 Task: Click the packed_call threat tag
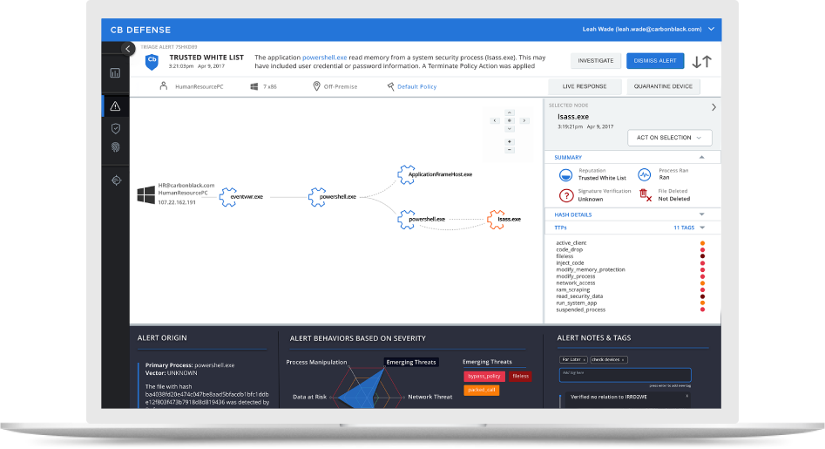click(x=482, y=390)
